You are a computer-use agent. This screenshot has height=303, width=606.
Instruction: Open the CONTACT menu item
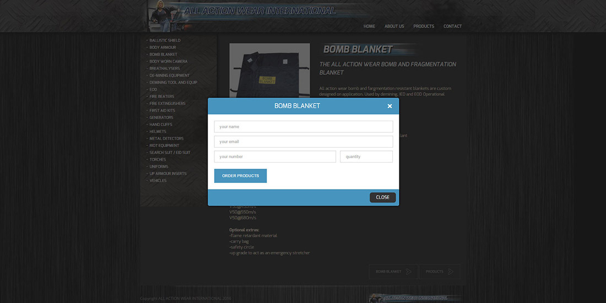click(452, 26)
